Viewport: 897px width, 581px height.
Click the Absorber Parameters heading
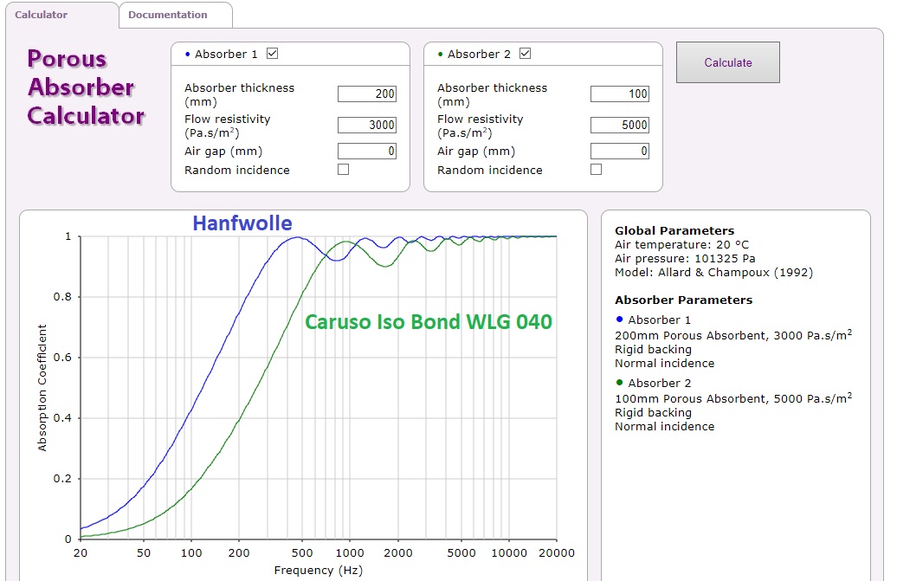tap(684, 300)
